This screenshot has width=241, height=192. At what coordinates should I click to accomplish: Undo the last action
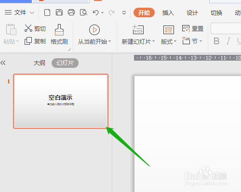pyautogui.click(x=95, y=13)
